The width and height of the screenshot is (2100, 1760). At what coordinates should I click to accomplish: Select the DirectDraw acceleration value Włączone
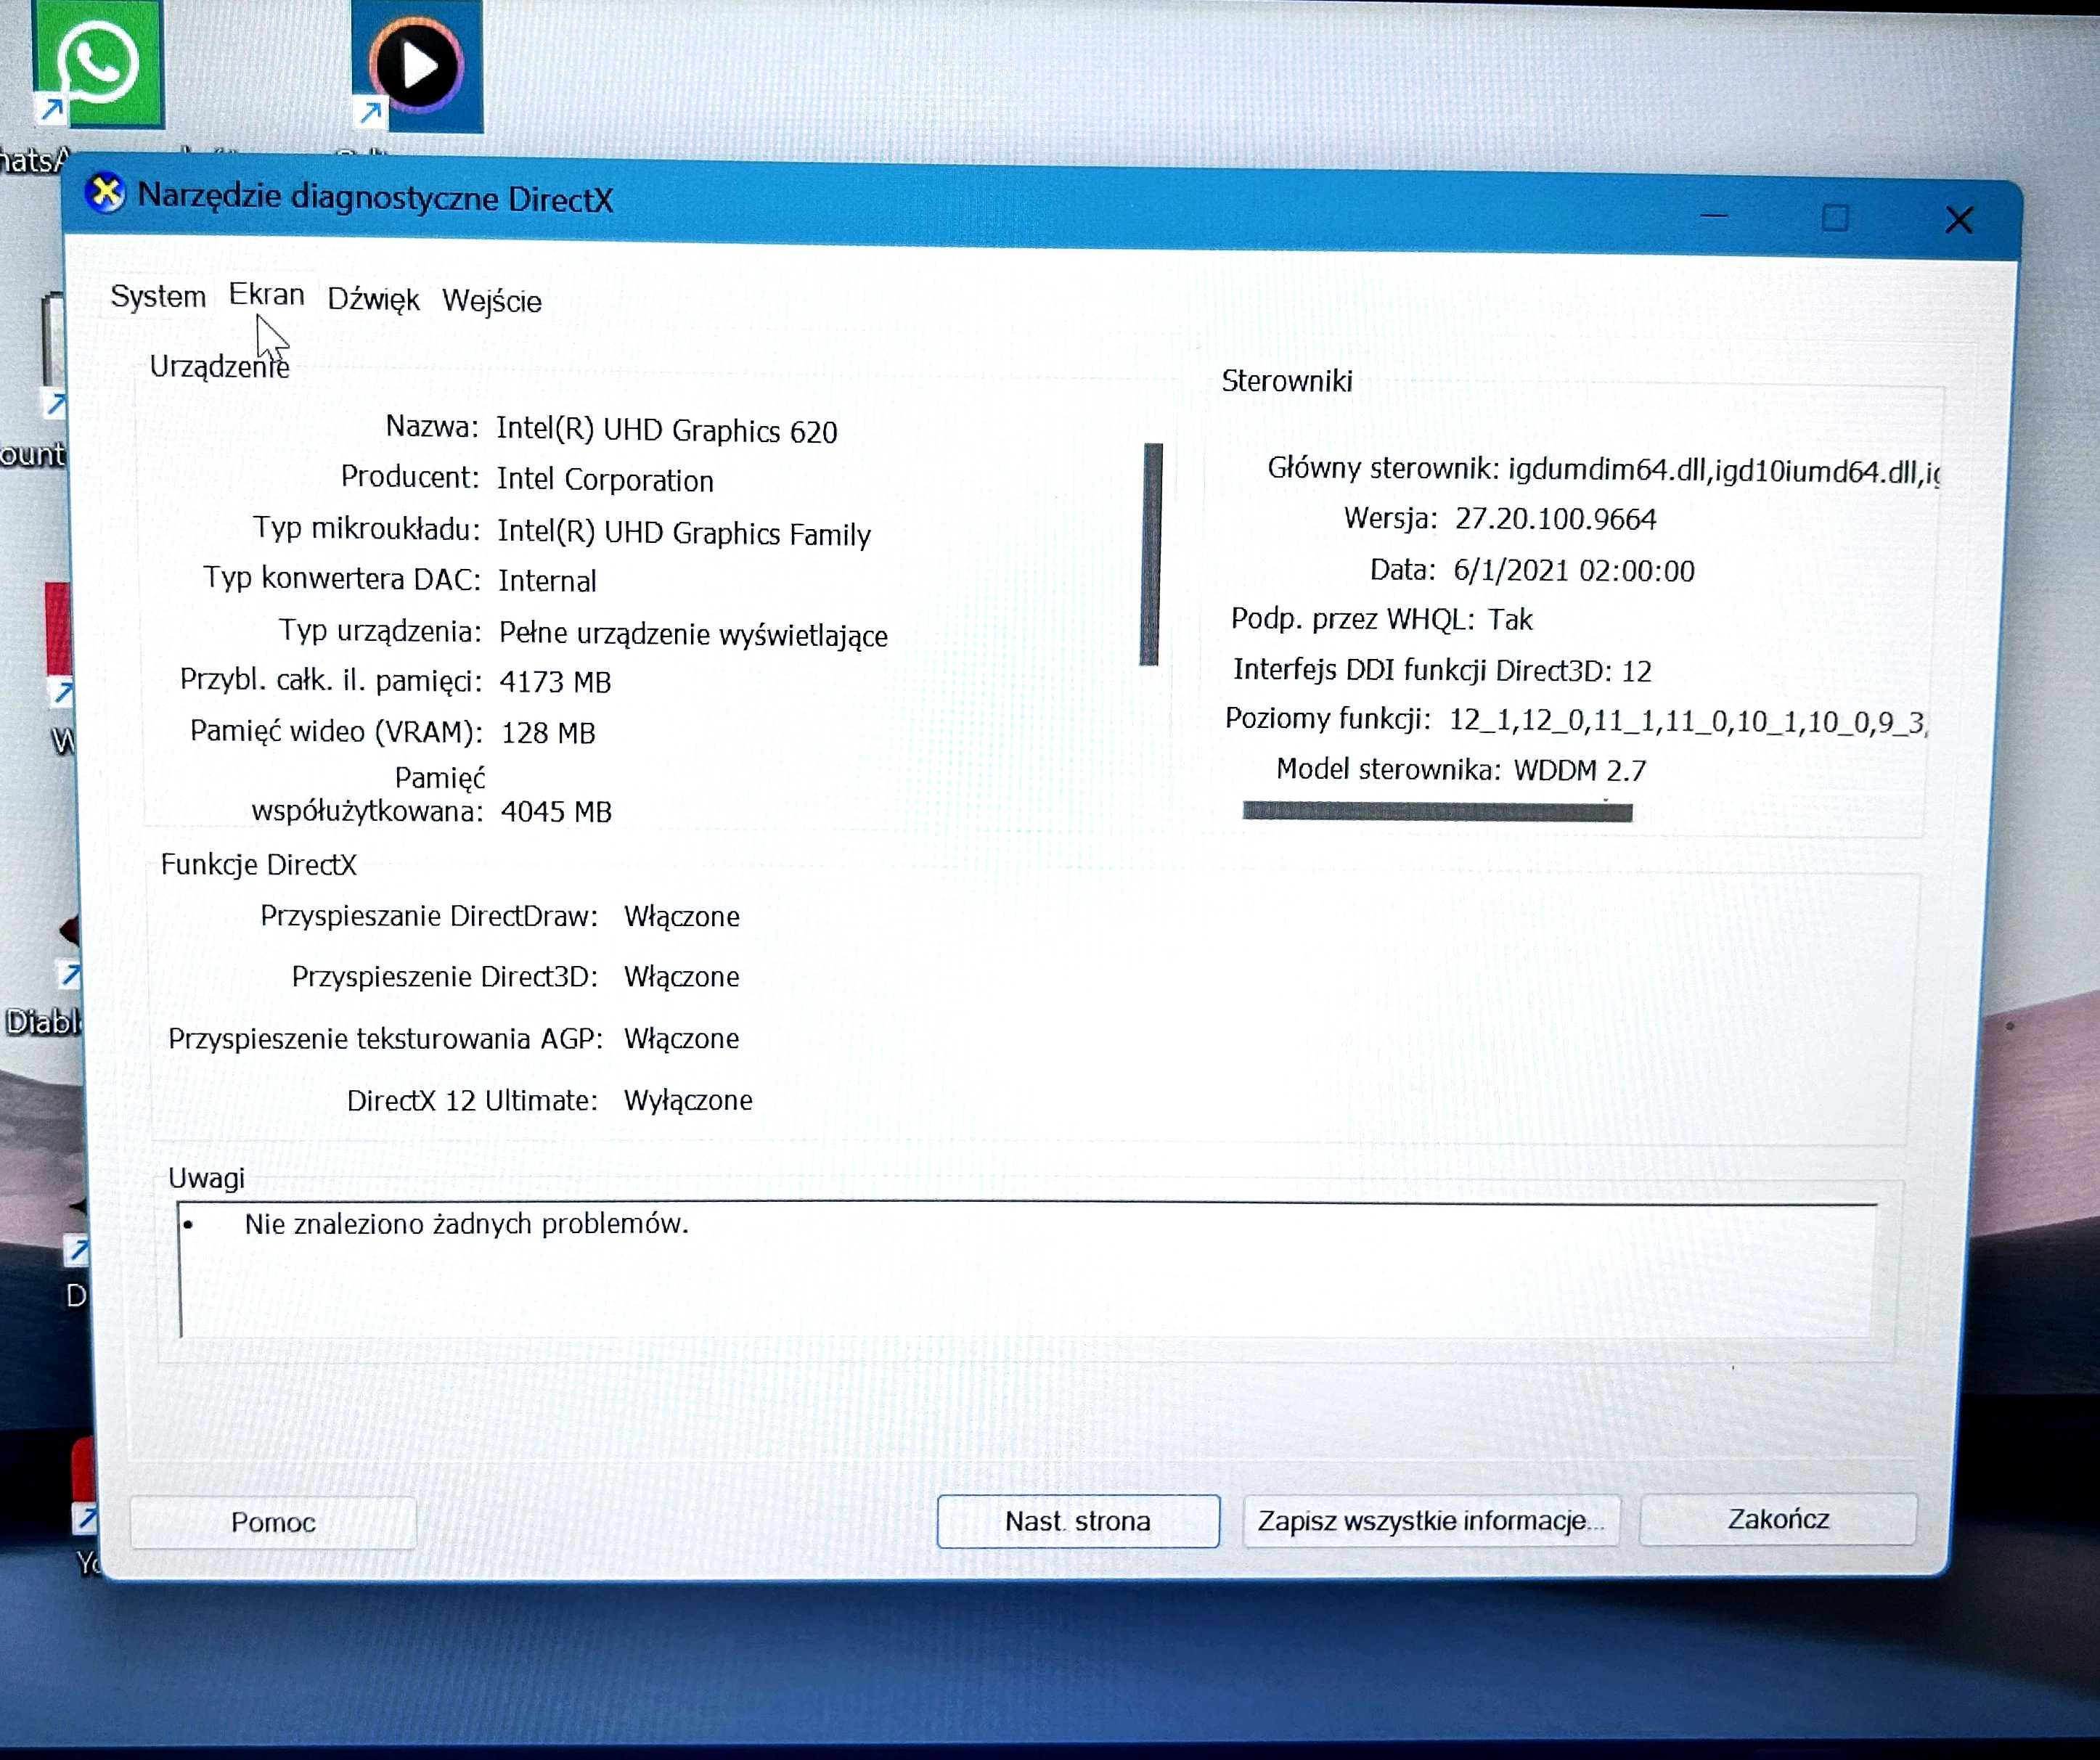(x=682, y=916)
